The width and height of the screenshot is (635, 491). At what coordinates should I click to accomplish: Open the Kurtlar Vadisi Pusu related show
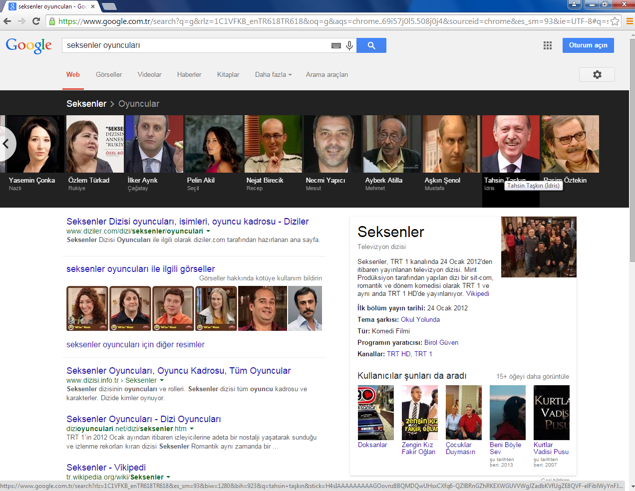(x=551, y=426)
